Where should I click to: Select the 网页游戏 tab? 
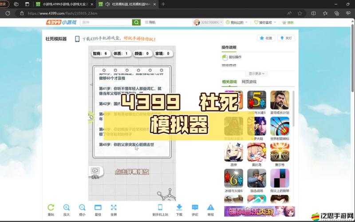tap(249, 82)
